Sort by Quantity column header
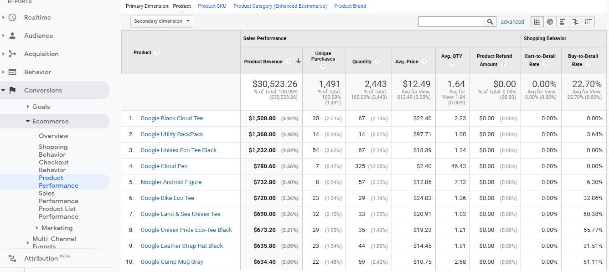 point(362,62)
